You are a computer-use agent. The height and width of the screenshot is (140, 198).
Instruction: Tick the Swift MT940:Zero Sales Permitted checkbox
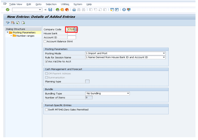46,110
